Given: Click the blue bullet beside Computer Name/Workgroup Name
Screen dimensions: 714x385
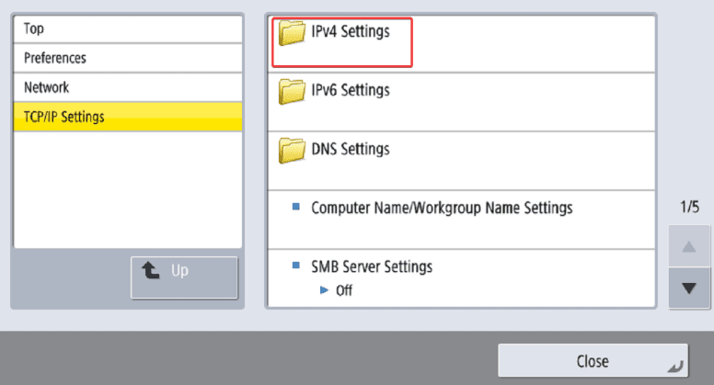Looking at the screenshot, I should [x=296, y=208].
